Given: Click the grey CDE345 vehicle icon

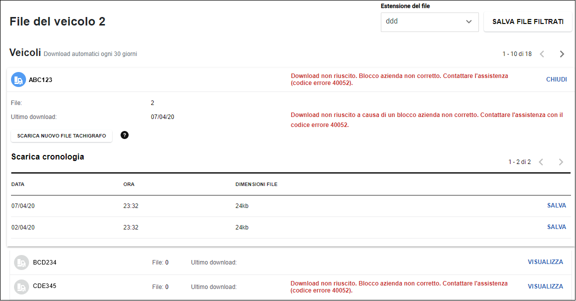Looking at the screenshot, I should pyautogui.click(x=22, y=286).
